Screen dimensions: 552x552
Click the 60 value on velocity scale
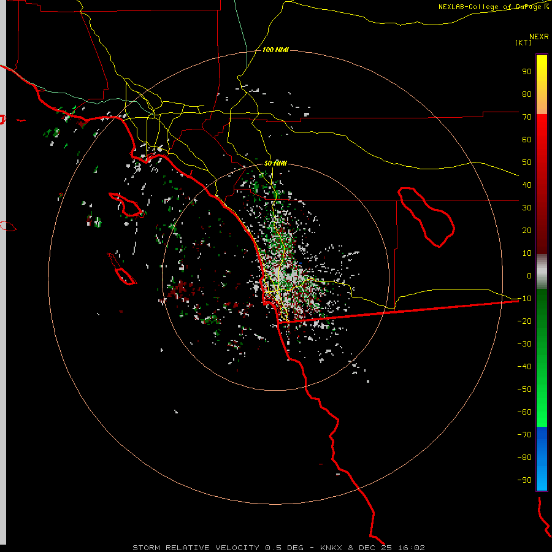tap(527, 139)
